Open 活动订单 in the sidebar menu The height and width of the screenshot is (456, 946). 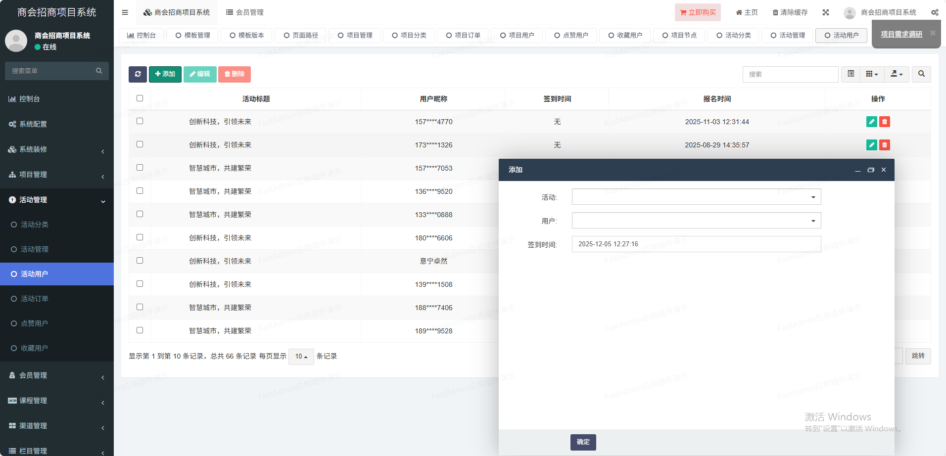click(35, 299)
